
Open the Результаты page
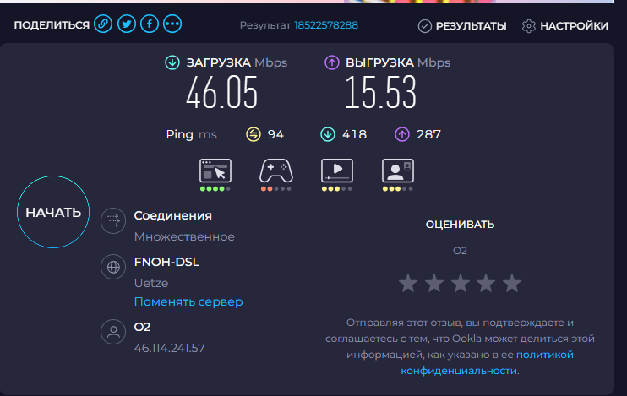click(463, 26)
